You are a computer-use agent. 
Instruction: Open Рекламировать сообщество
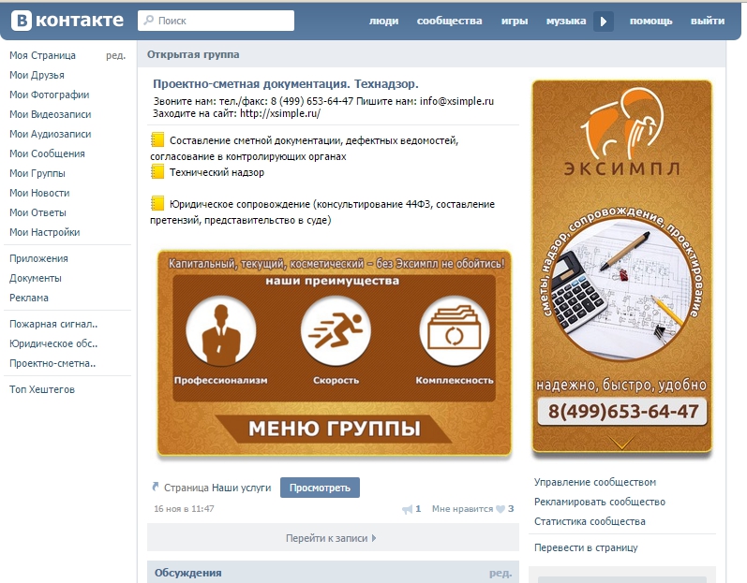click(x=600, y=502)
